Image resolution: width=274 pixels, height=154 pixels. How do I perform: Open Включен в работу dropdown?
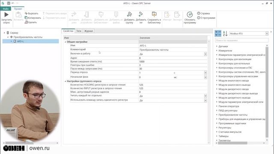coord(205,54)
